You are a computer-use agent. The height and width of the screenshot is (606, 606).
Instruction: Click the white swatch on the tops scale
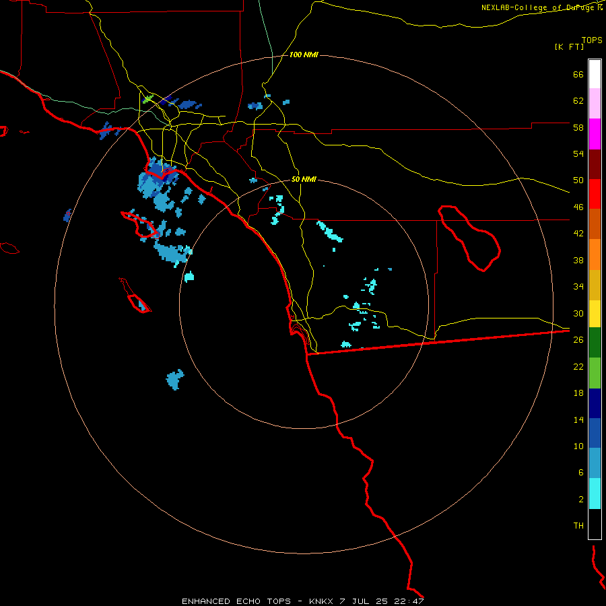click(595, 74)
